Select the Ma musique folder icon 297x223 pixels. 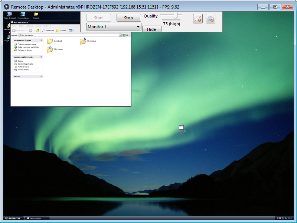[x=83, y=41]
